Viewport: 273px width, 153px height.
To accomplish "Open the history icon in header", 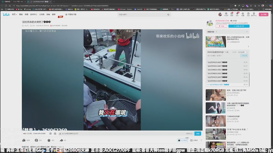I will tap(248, 14).
